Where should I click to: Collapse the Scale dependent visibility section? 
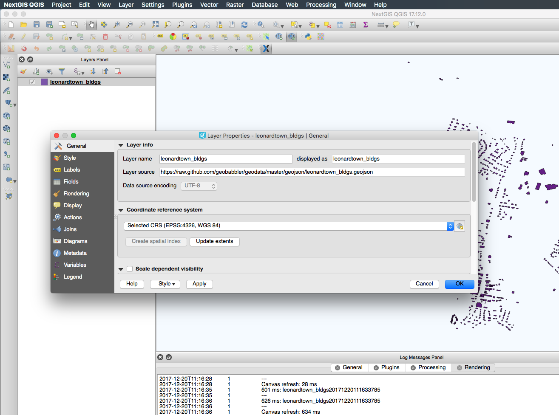(121, 269)
